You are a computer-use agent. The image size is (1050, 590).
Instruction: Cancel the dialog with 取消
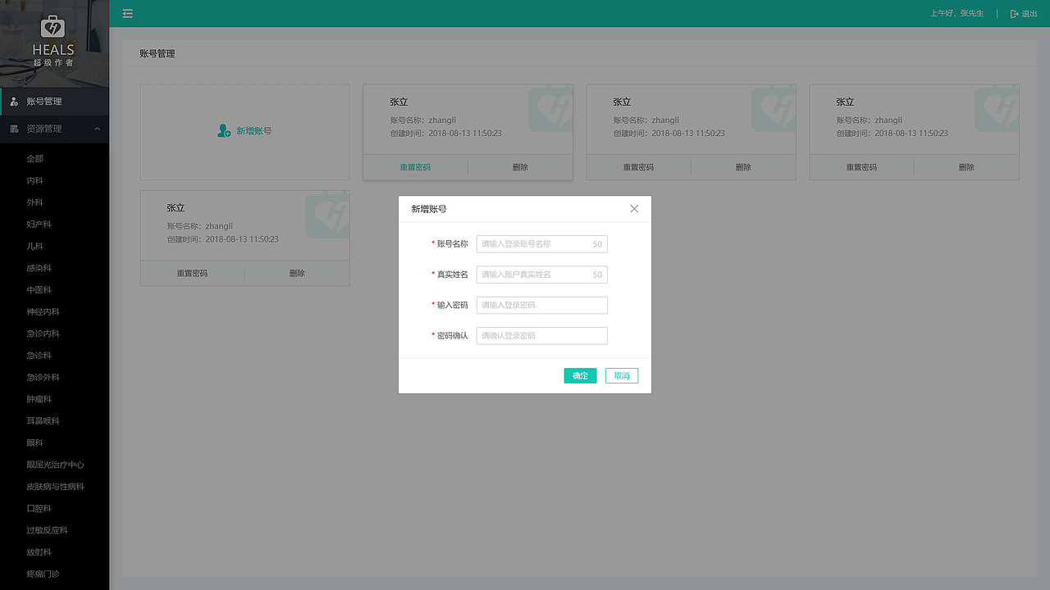[x=622, y=375]
